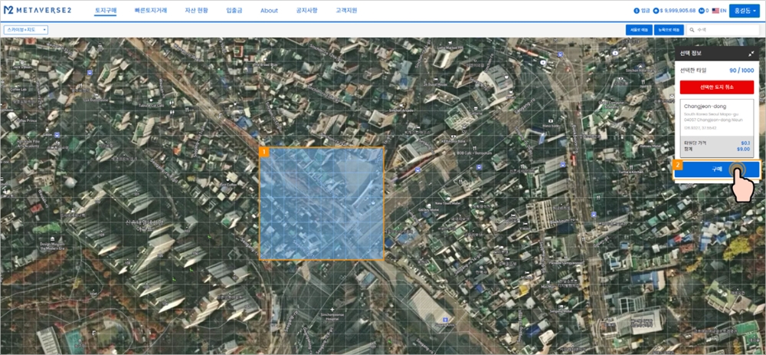766x355 pixels.
Task: Open the 공지사항 notices page
Action: pyautogui.click(x=307, y=10)
